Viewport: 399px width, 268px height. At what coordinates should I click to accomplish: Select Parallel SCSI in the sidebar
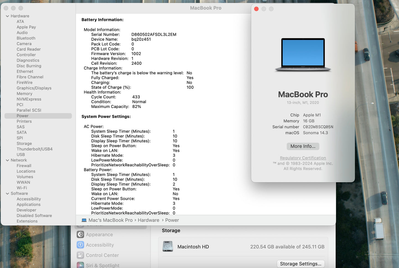pos(29,110)
